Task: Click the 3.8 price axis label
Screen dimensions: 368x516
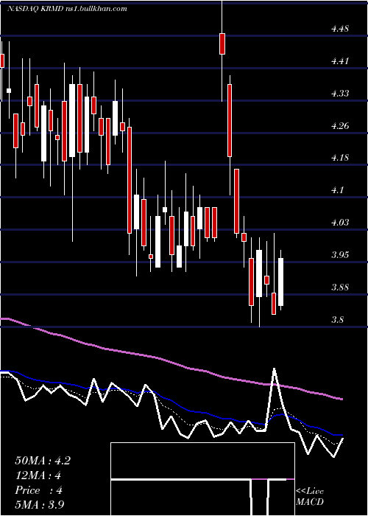Action: (x=337, y=319)
